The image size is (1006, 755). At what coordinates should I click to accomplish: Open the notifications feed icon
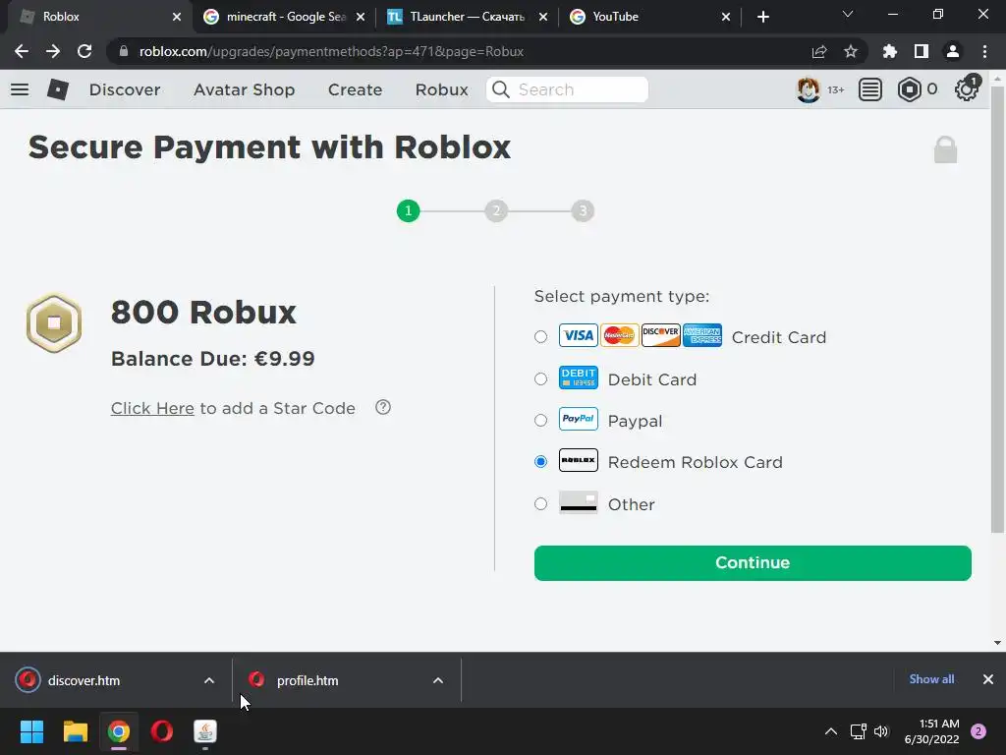click(870, 89)
